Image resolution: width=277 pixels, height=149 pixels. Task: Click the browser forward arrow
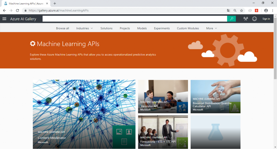(11, 11)
